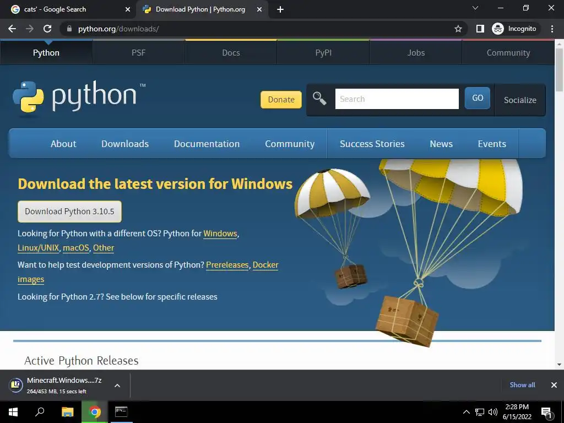Open the notification center icon
The image size is (564, 423).
tap(546, 412)
